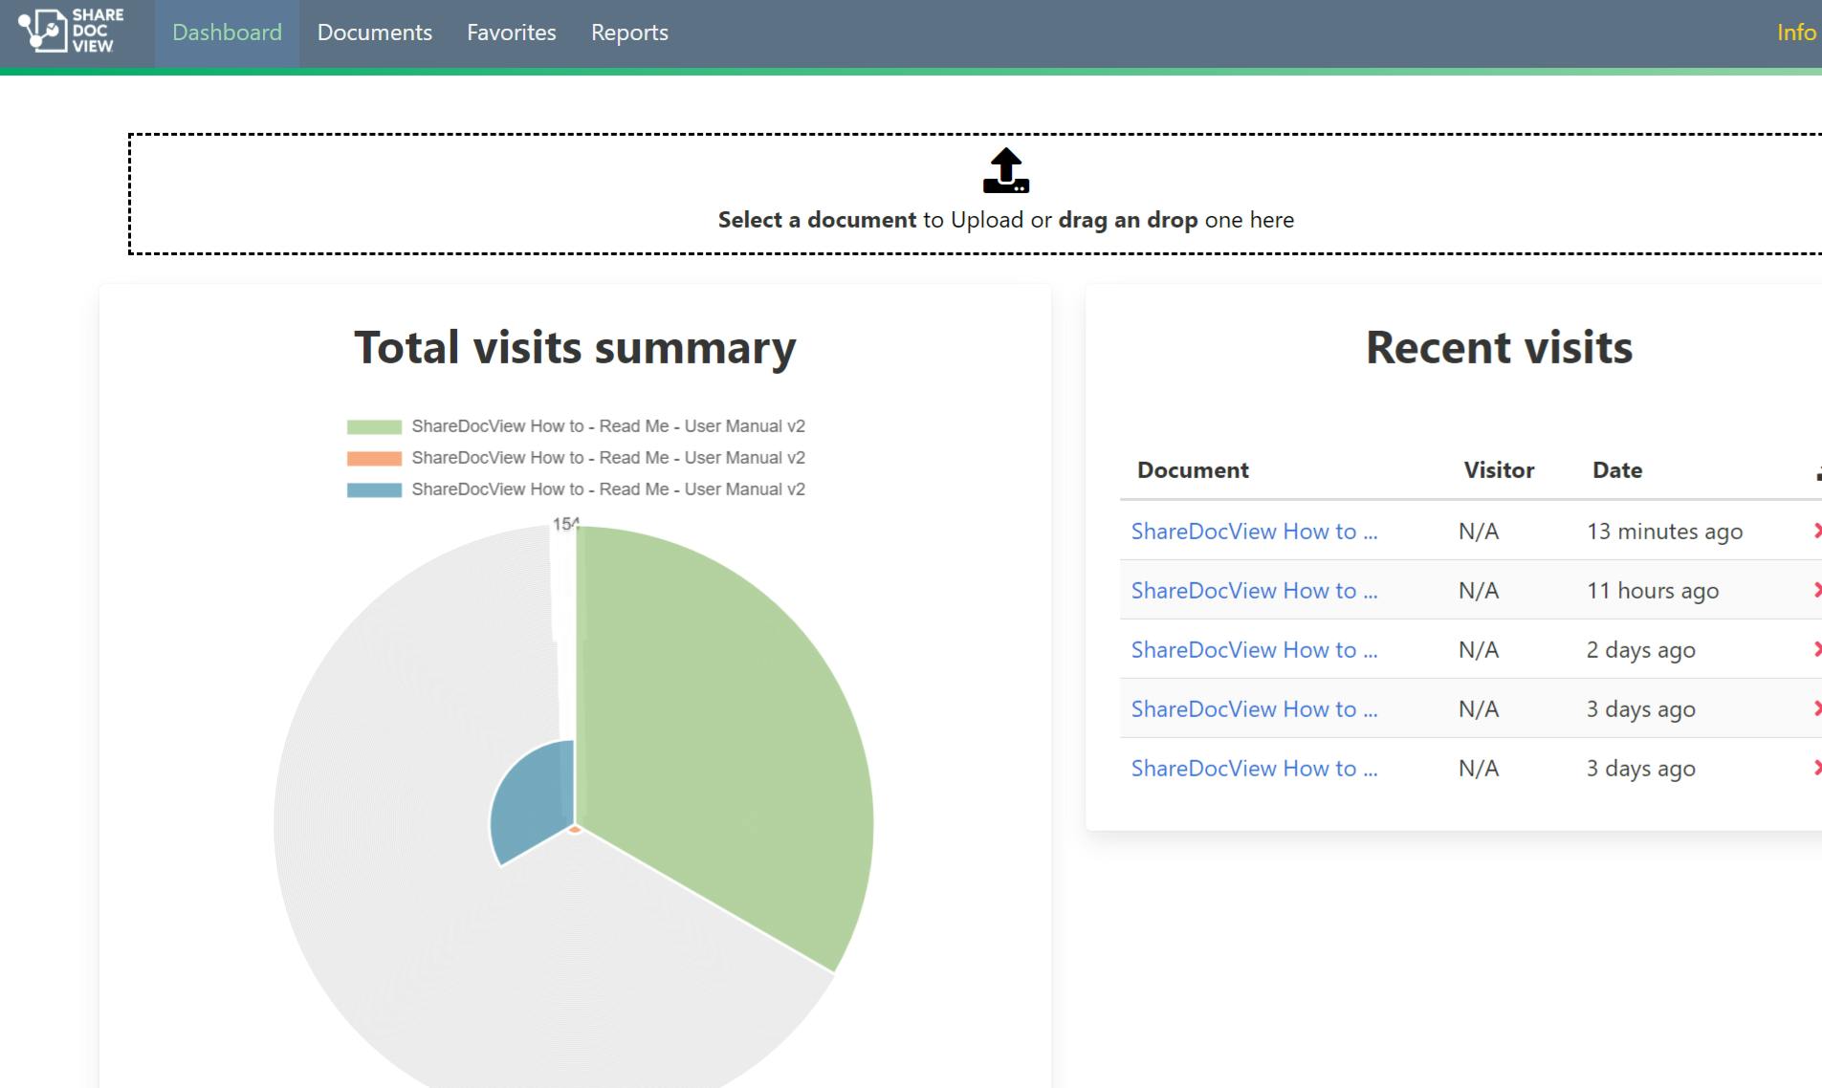The image size is (1822, 1088).
Task: Click the Date column header
Action: pyautogui.click(x=1617, y=470)
